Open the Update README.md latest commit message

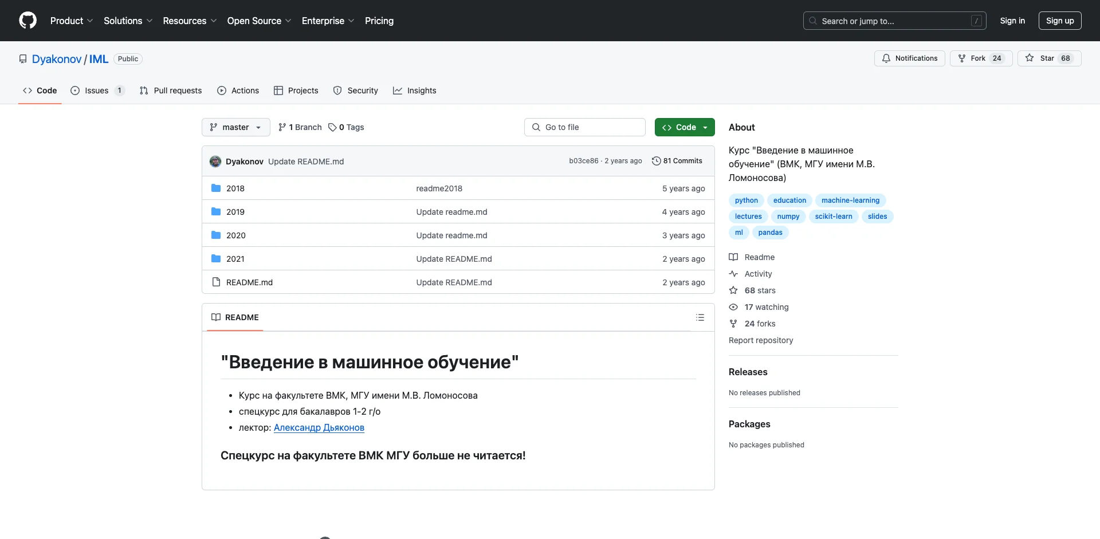pos(306,162)
